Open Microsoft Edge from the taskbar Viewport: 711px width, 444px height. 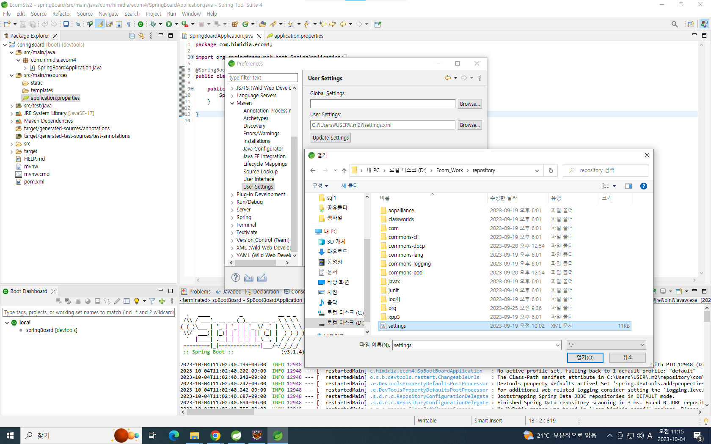[x=174, y=436]
